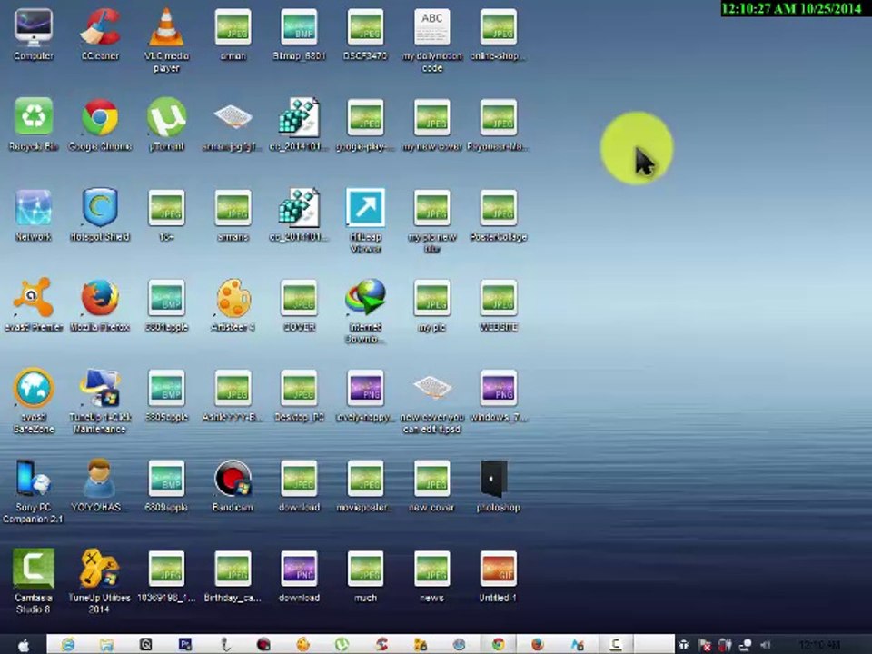Select the movieposter JPEG file

(x=365, y=485)
